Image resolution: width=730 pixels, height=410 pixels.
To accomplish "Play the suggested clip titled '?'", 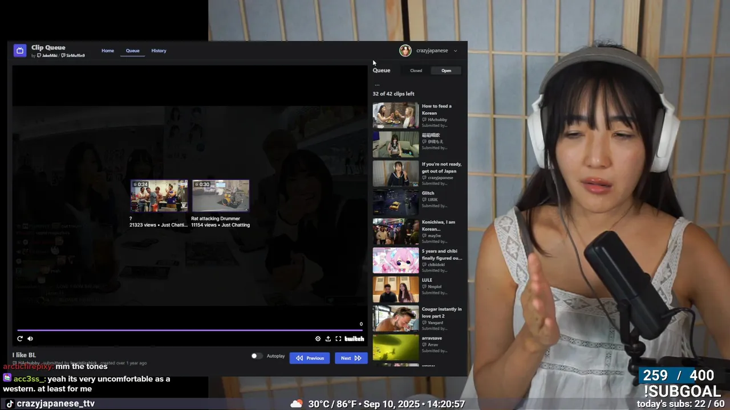I will 159,196.
